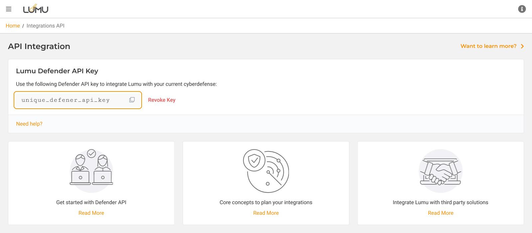Screen dimensions: 532x233
Task: Go to Home via breadcrumb
Action: pyautogui.click(x=13, y=26)
